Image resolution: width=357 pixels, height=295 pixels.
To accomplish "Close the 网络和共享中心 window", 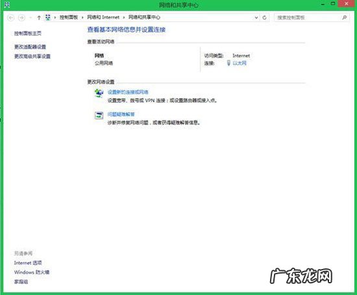I will pos(347,4).
